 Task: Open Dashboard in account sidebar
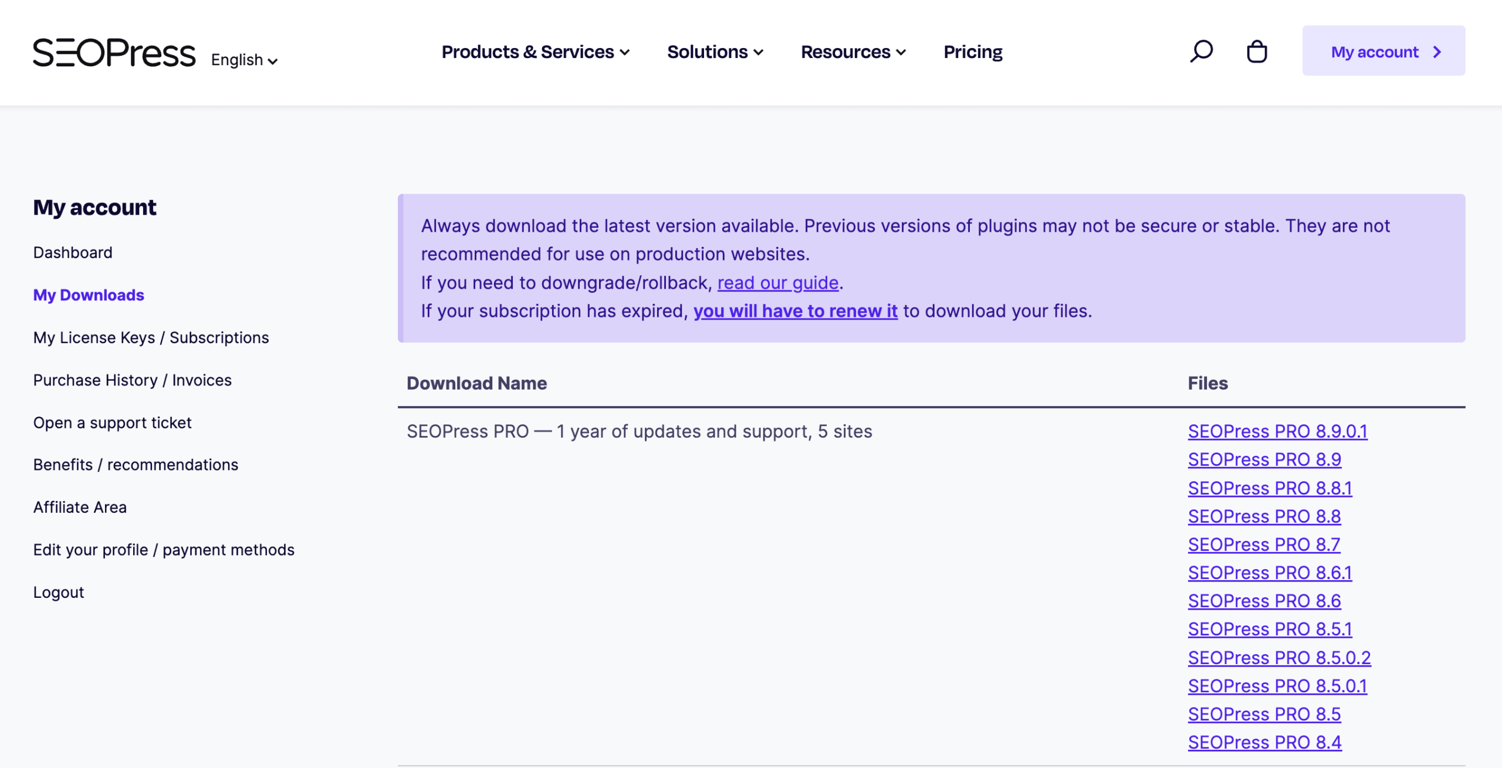(73, 252)
